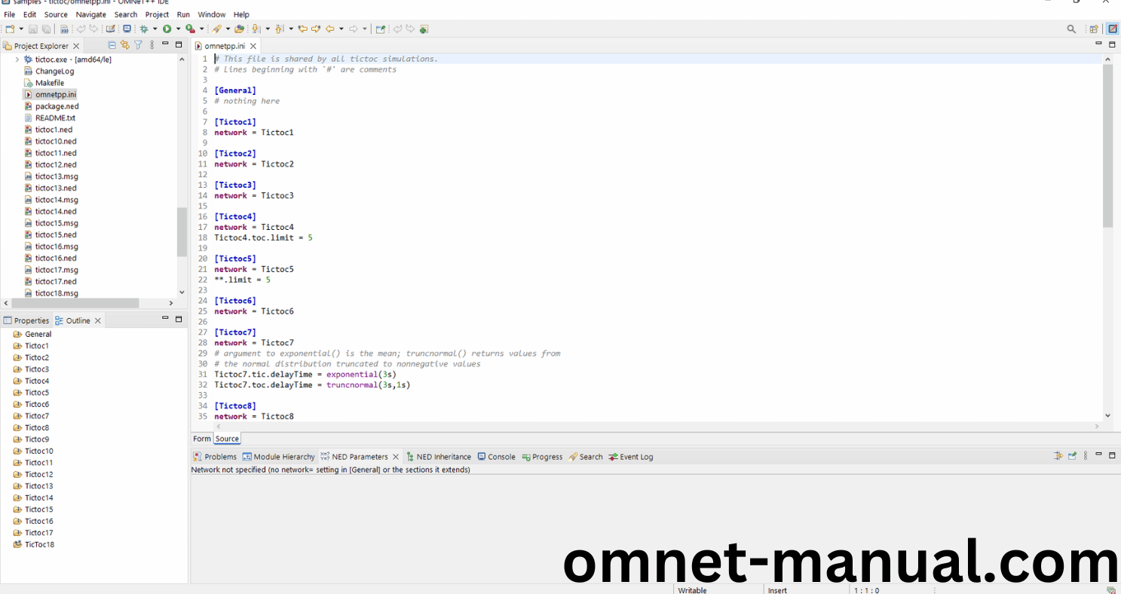Open the Run button dropdown arrow
Viewport: 1121px width, 594px height.
click(x=178, y=29)
